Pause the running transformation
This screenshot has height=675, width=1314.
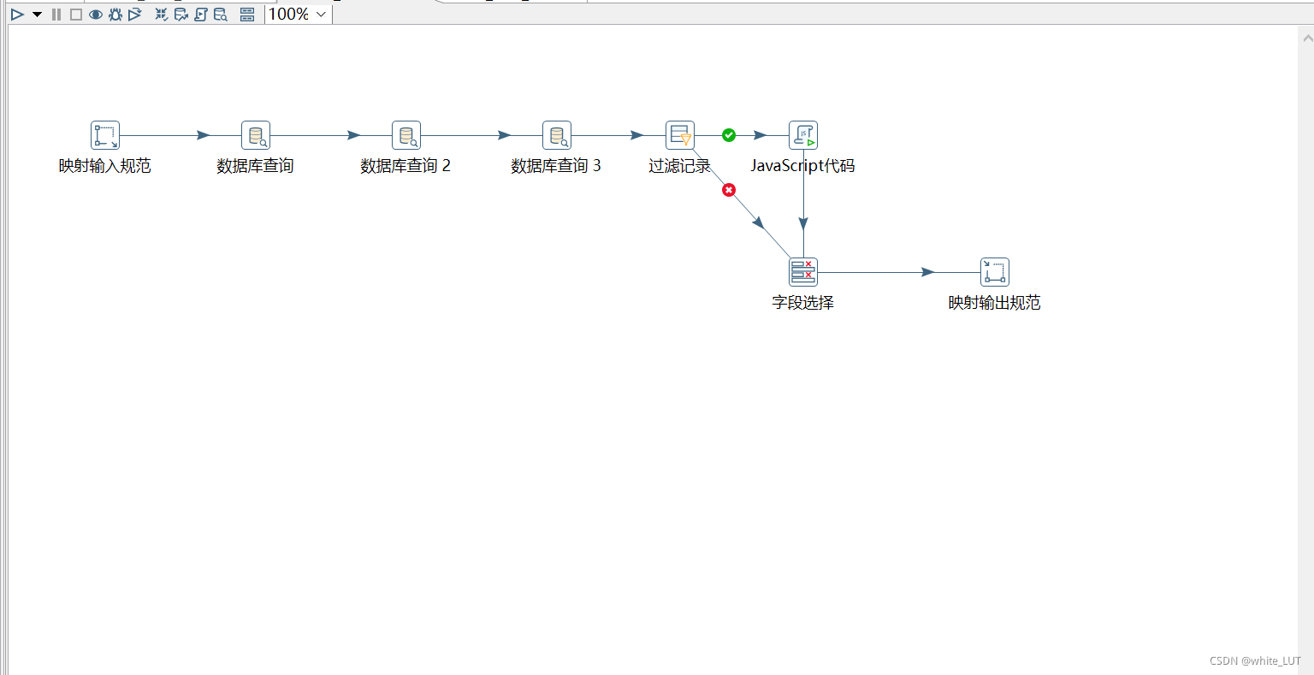pyautogui.click(x=56, y=15)
